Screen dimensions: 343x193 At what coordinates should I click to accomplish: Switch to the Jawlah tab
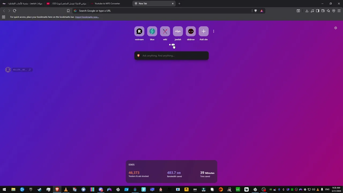click(x=22, y=3)
